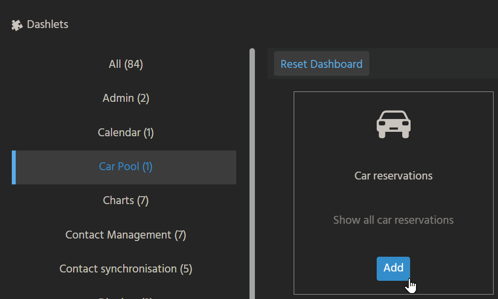Click the Dashlets puzzle piece icon
The image size is (498, 299).
tap(17, 25)
